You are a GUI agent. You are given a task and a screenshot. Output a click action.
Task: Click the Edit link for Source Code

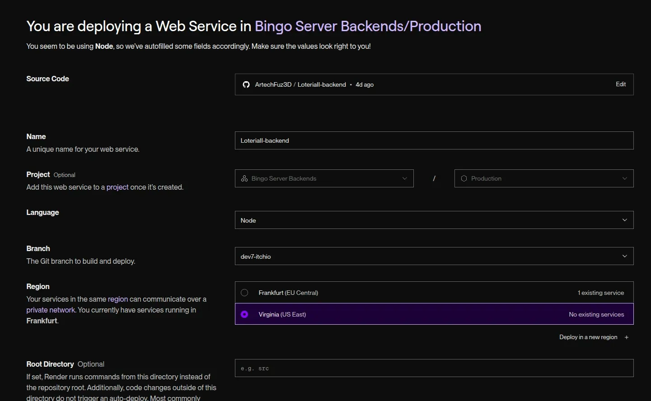620,84
